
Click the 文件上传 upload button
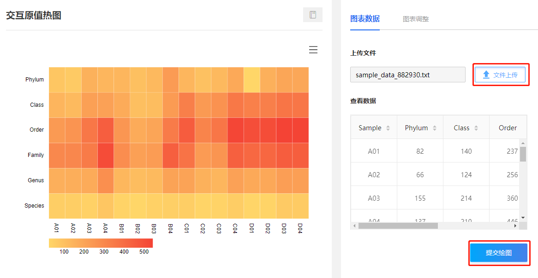500,75
